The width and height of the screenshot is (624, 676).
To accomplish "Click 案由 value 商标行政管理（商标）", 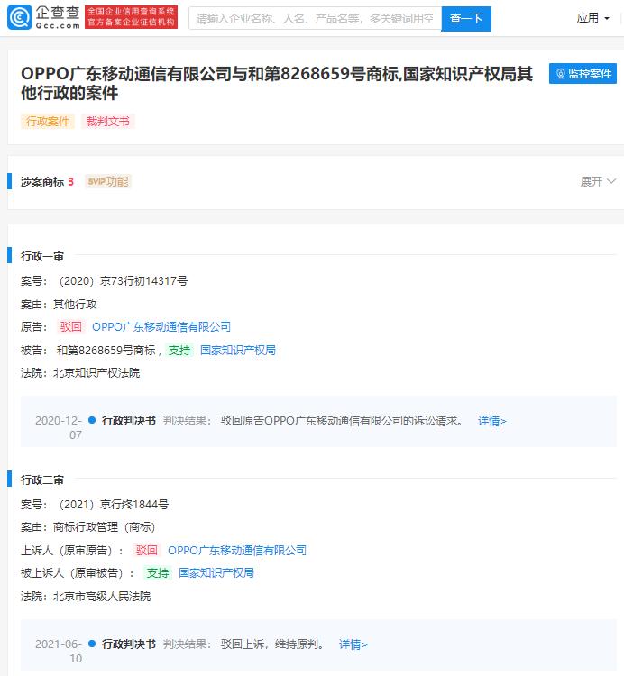I will 105,527.
